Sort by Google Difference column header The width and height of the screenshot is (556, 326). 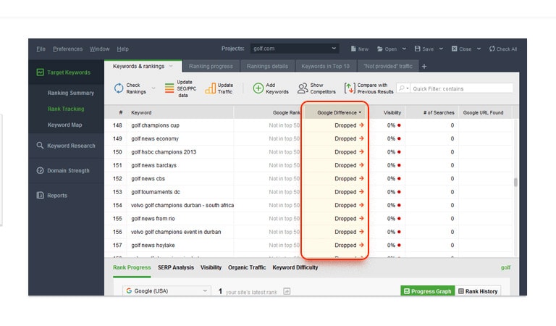point(337,112)
